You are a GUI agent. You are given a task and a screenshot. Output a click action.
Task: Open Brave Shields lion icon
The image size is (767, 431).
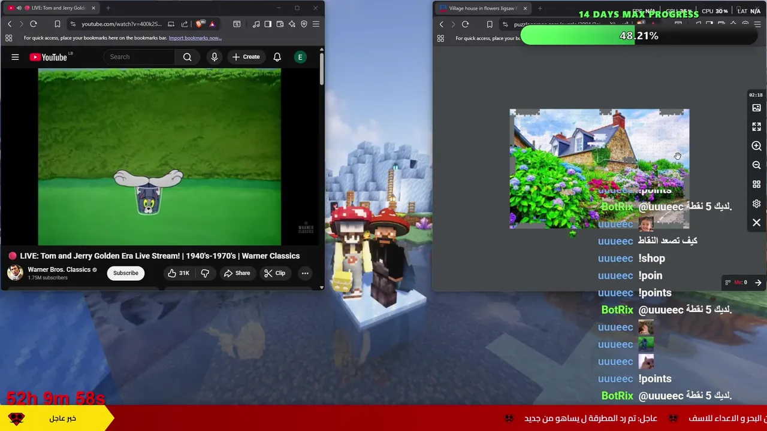200,24
